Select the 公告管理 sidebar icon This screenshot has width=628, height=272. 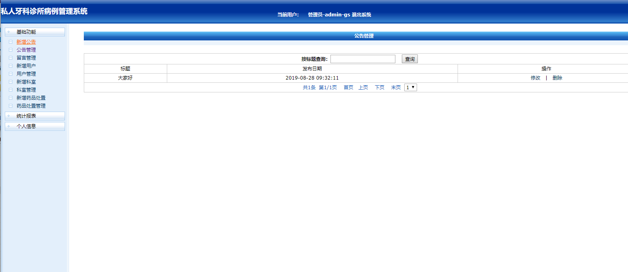pos(11,50)
